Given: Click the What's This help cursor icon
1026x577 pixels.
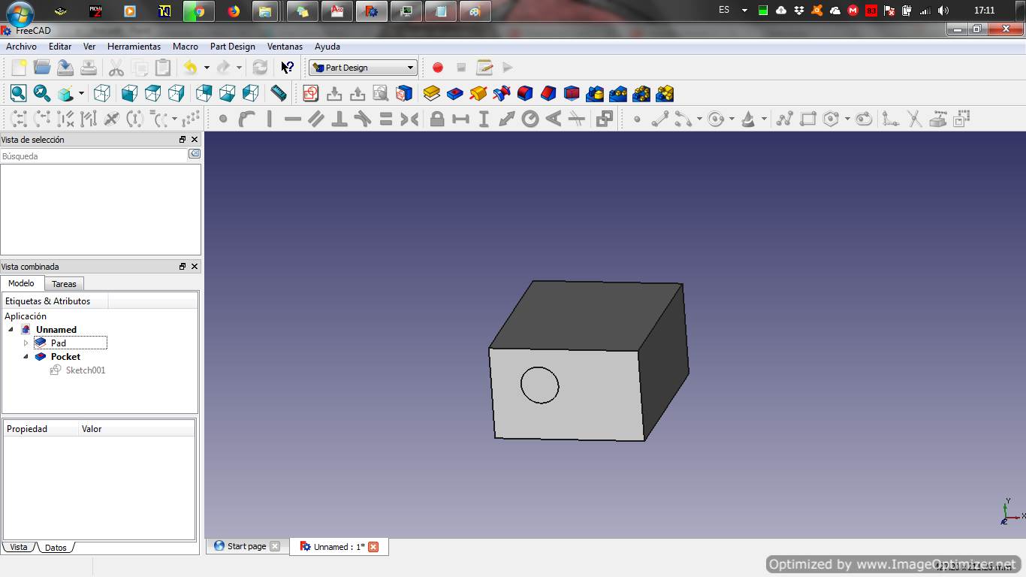Looking at the screenshot, I should click(x=287, y=68).
